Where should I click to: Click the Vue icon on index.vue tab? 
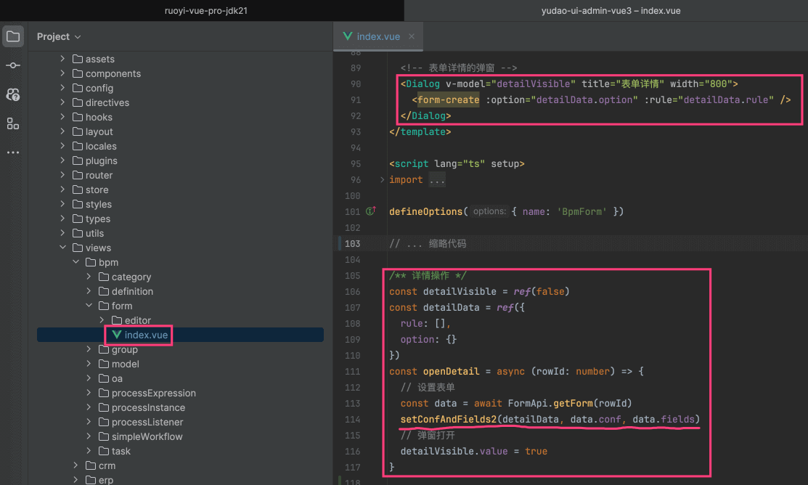coord(348,36)
